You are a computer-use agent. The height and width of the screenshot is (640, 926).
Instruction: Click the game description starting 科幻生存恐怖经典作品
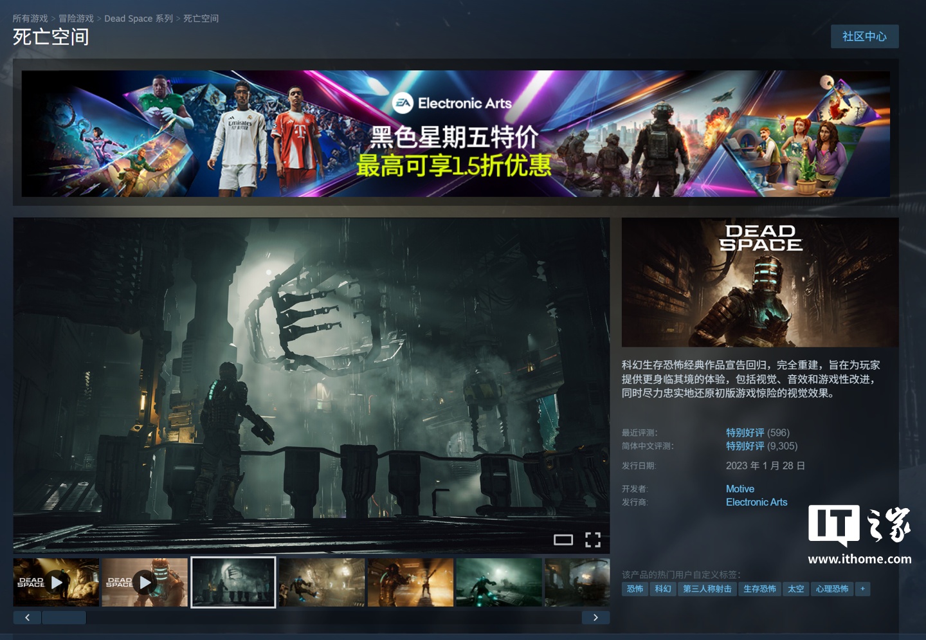[x=750, y=379]
